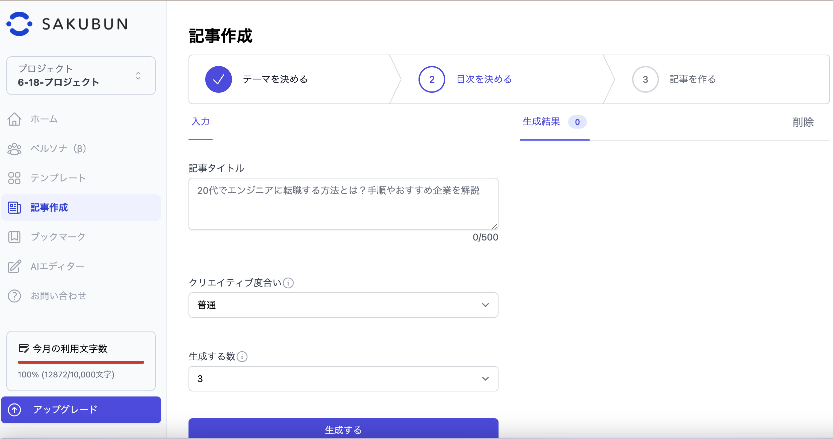833x439 pixels.
Task: Click the 生成する button
Action: pyautogui.click(x=343, y=429)
